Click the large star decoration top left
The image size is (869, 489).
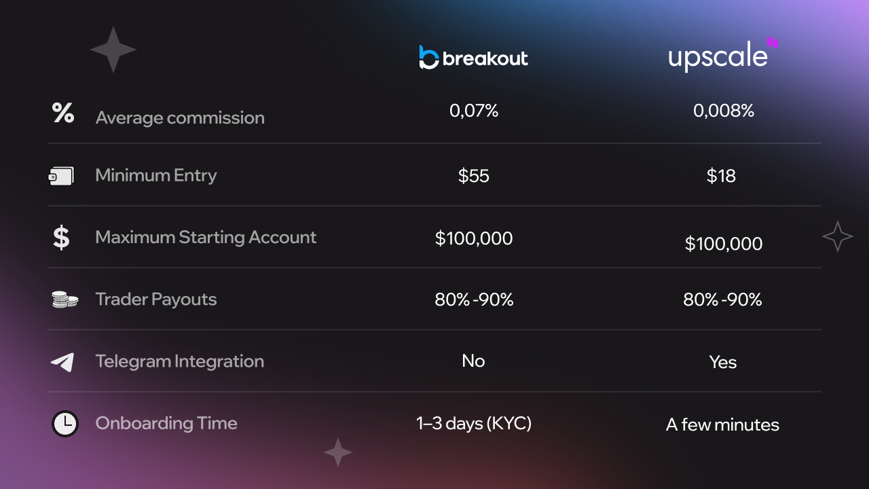(x=113, y=50)
